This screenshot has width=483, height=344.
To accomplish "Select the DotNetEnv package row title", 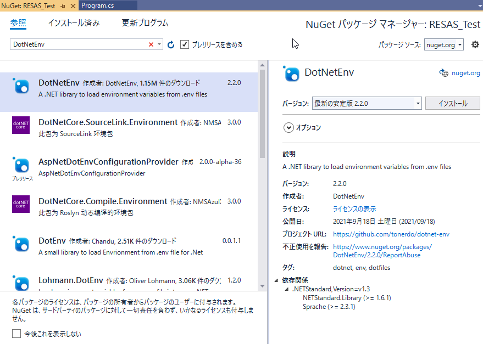I will (59, 83).
